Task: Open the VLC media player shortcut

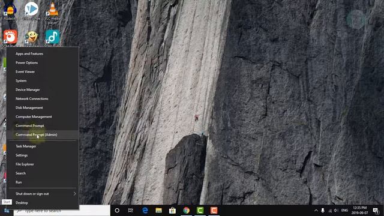Action: [x=52, y=13]
